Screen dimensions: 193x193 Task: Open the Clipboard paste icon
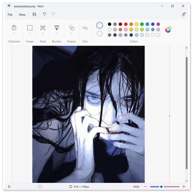coord(14,28)
